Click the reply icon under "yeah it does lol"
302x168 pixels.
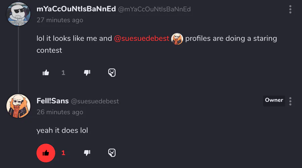coord(112,153)
